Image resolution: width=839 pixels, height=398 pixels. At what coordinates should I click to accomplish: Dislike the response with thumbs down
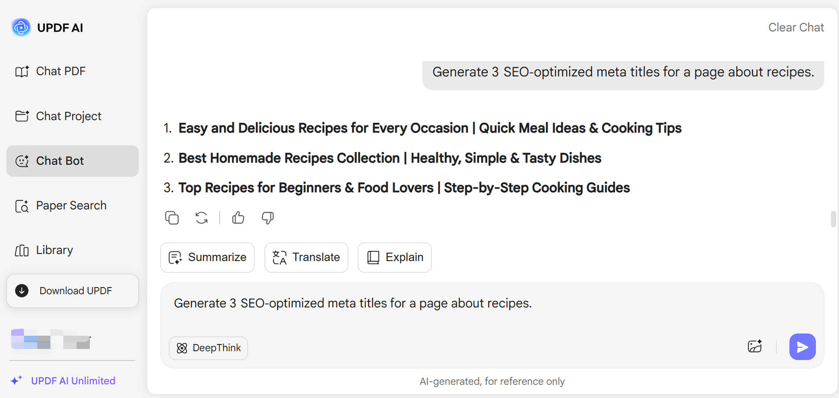(x=268, y=218)
